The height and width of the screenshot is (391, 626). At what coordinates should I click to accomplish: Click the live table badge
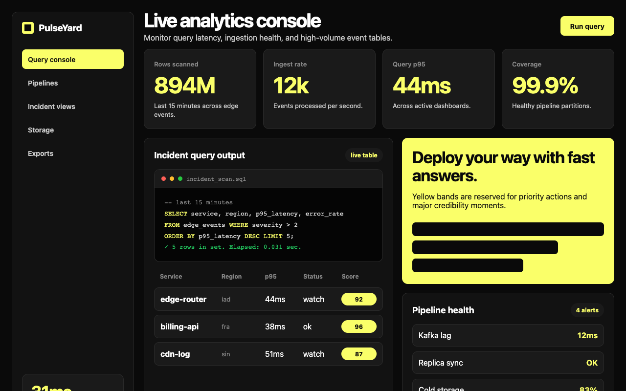coord(364,155)
